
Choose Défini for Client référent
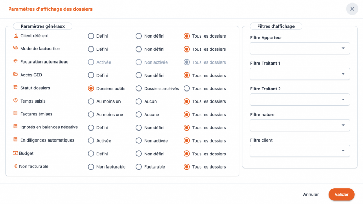pyautogui.click(x=91, y=36)
